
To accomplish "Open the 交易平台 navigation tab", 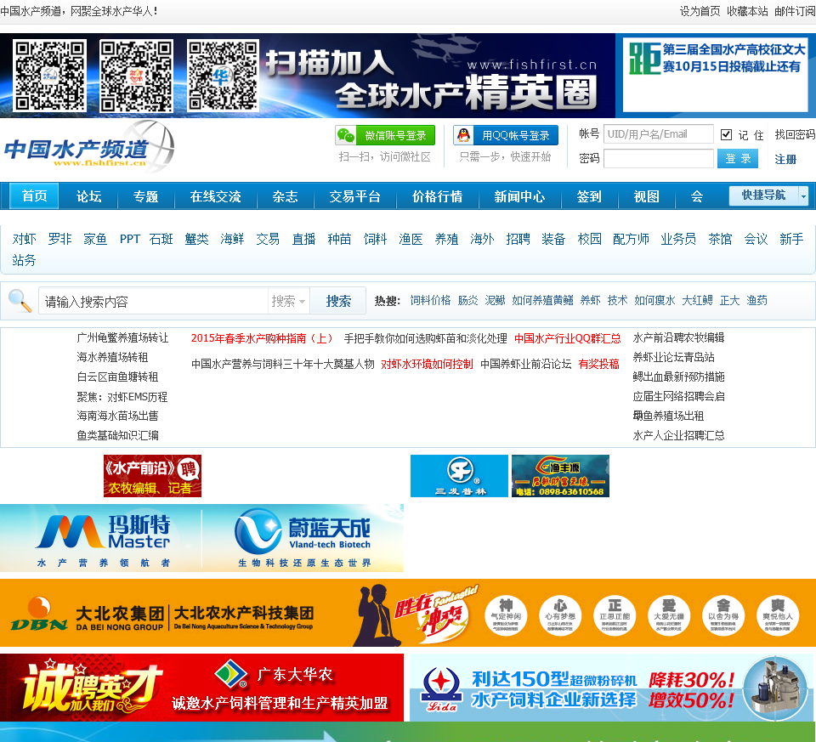I will pos(355,196).
